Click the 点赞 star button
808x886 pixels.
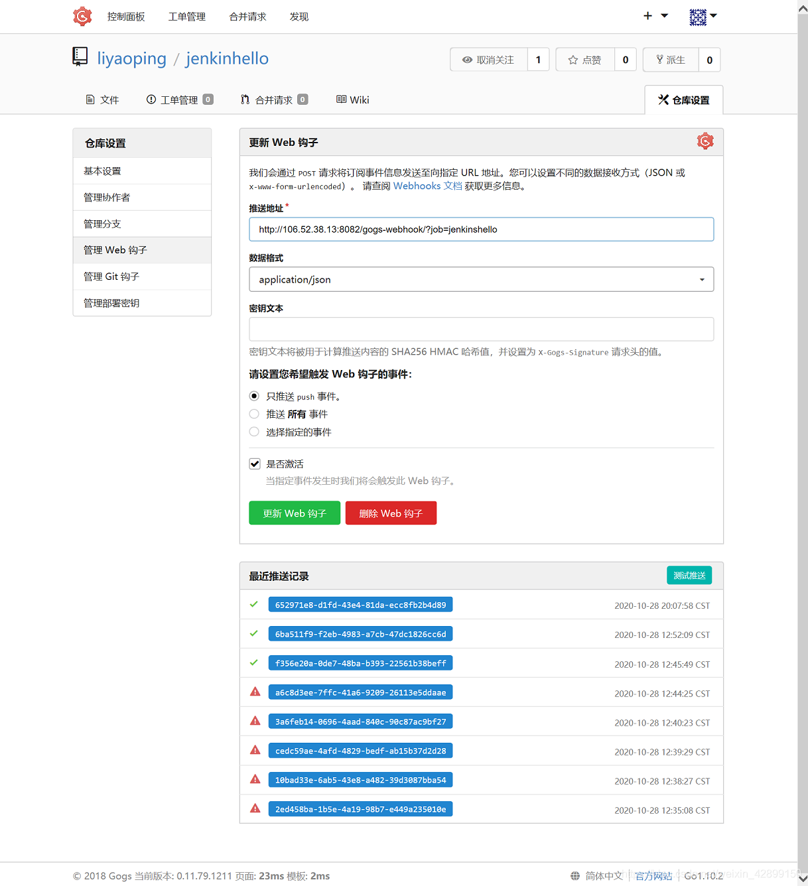coord(585,60)
